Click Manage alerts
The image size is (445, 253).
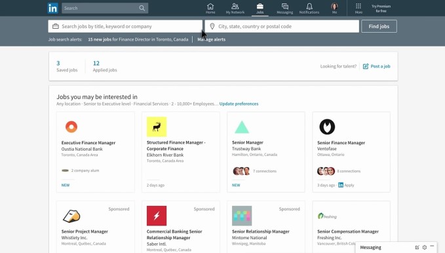point(212,39)
